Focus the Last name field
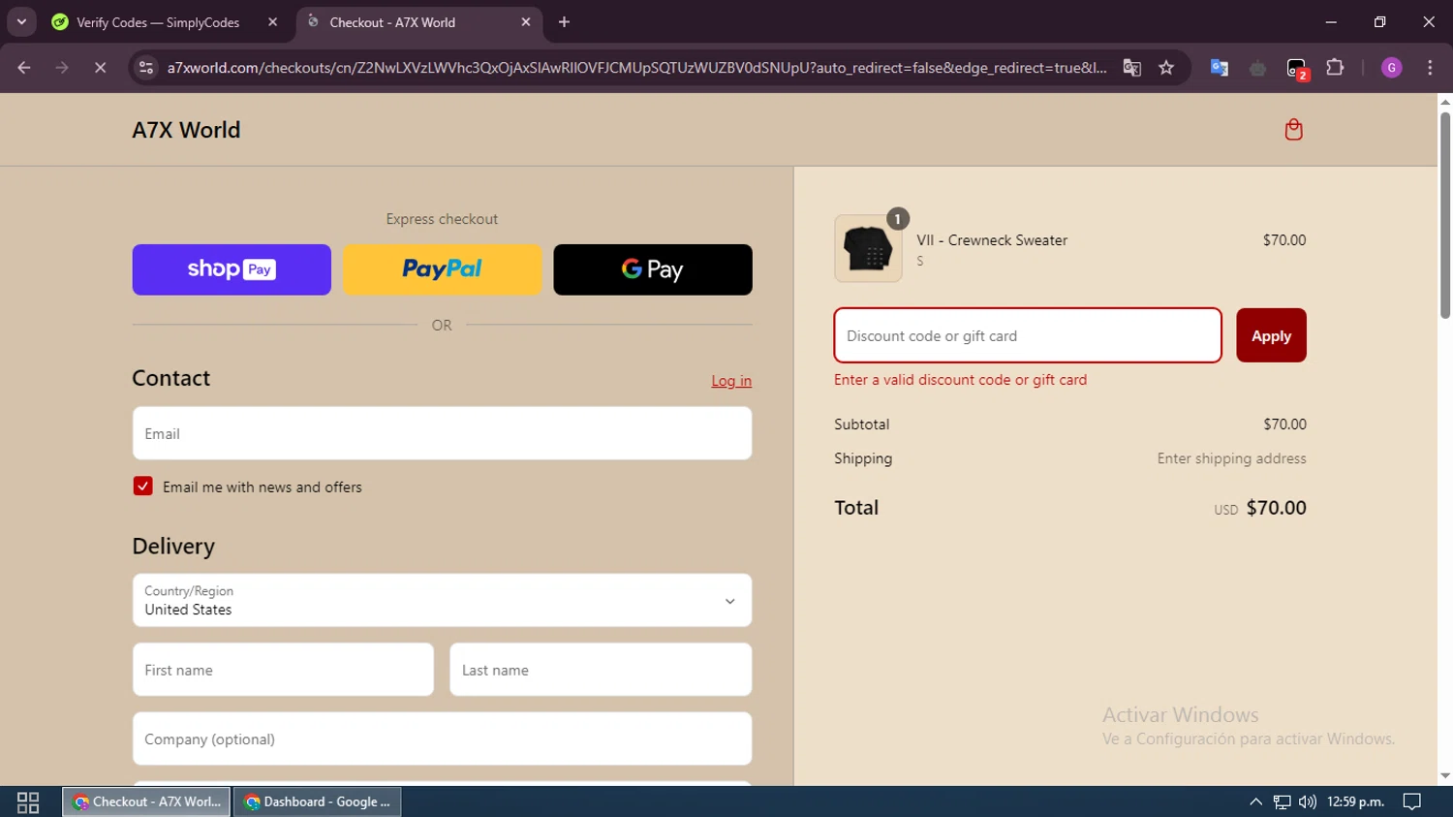The height and width of the screenshot is (817, 1453). [601, 670]
